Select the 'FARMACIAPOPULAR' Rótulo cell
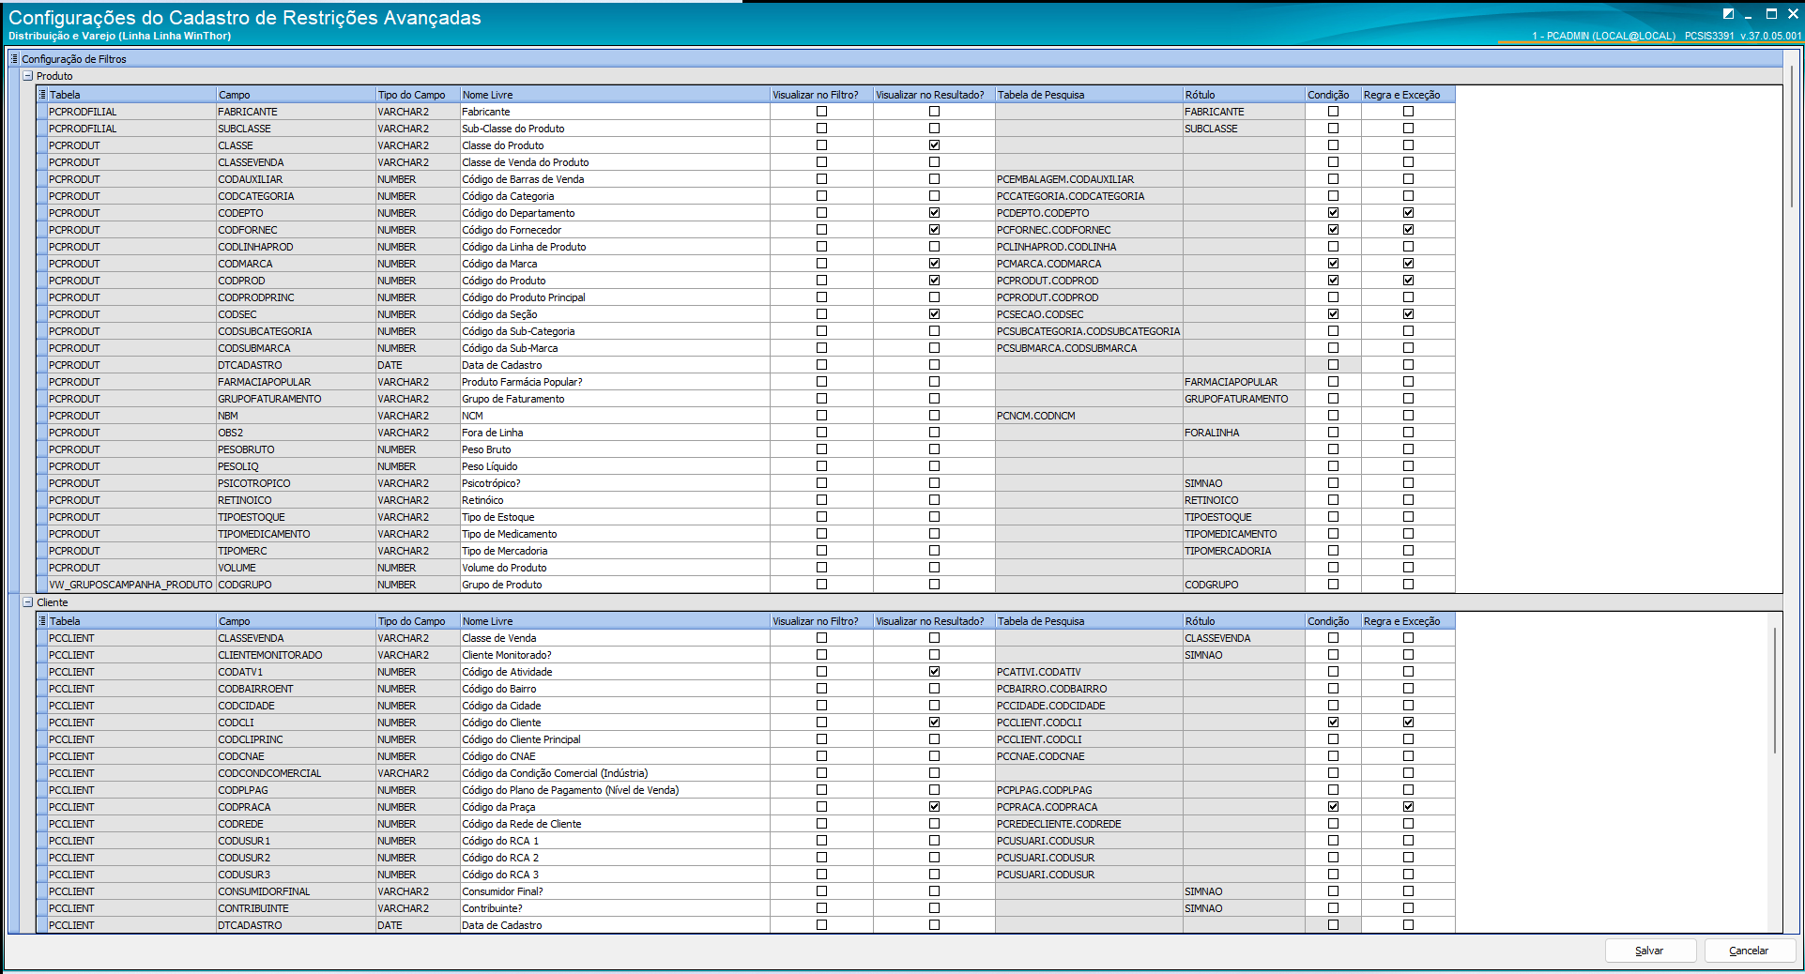Screen dimensions: 1805x974 (x=1244, y=382)
